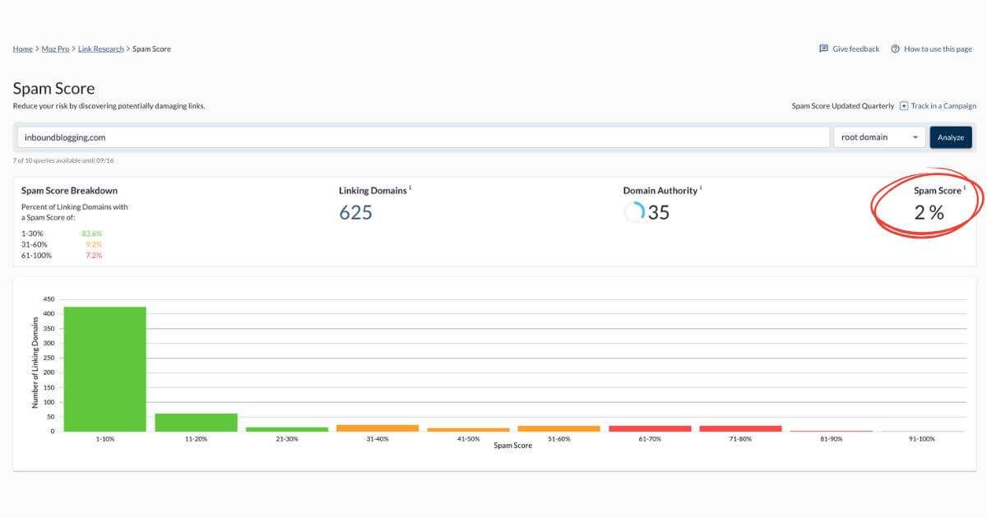This screenshot has width=987, height=518.
Task: Open the Spam Score info tooltip icon
Action: (x=964, y=187)
